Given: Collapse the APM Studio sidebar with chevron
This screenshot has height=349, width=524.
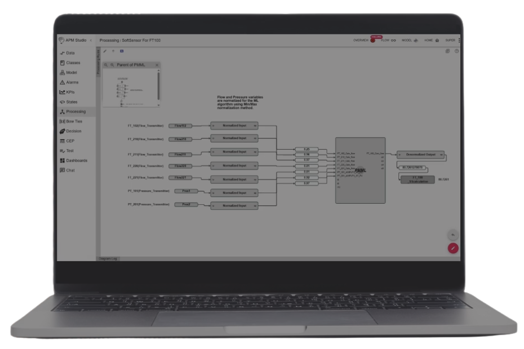Looking at the screenshot, I should (x=91, y=41).
